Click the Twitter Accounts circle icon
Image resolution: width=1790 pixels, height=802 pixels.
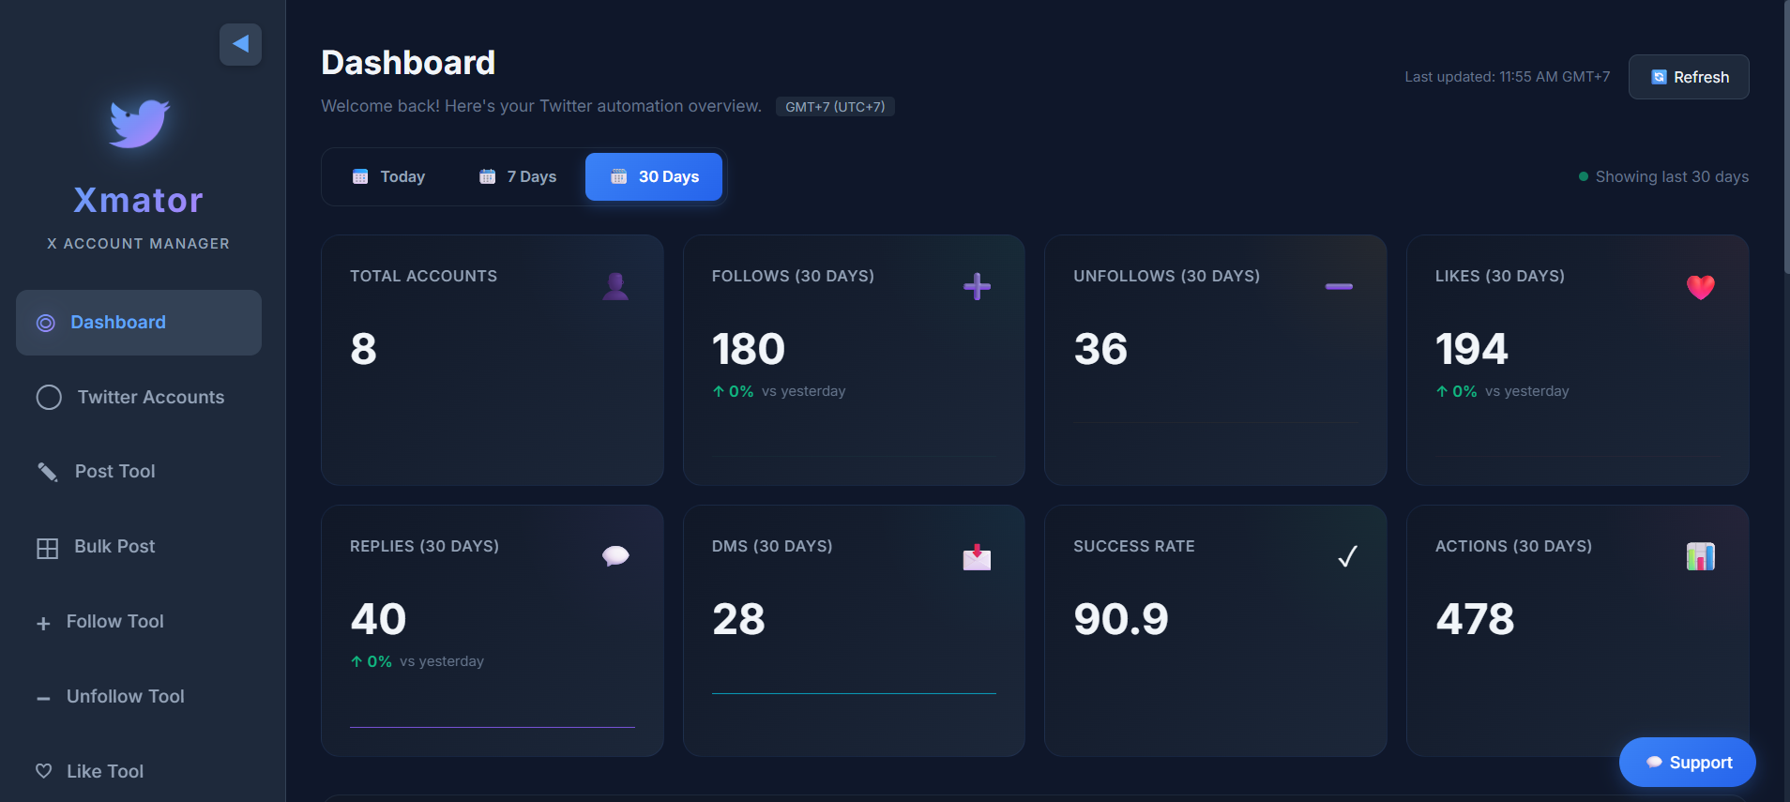[49, 398]
